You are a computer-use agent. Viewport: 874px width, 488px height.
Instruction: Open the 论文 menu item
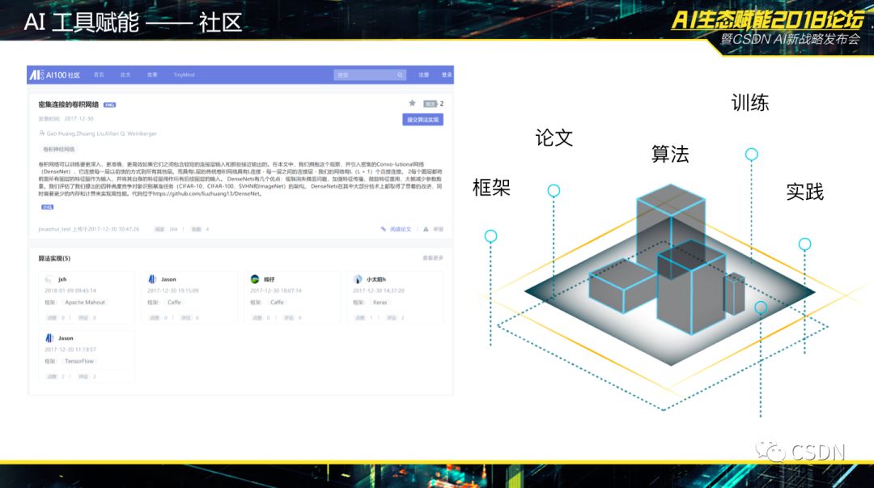pos(124,74)
